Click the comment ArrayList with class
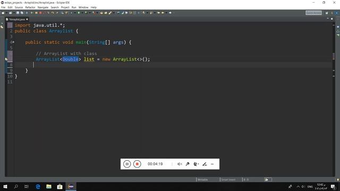 [66, 54]
